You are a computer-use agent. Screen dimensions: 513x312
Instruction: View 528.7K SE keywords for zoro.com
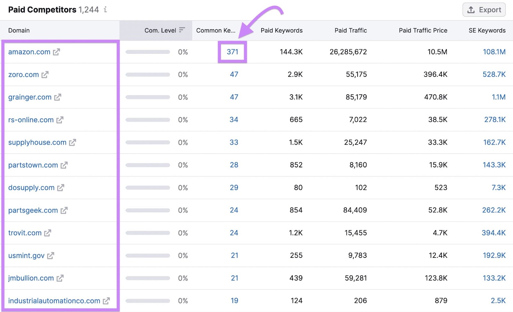pos(494,74)
